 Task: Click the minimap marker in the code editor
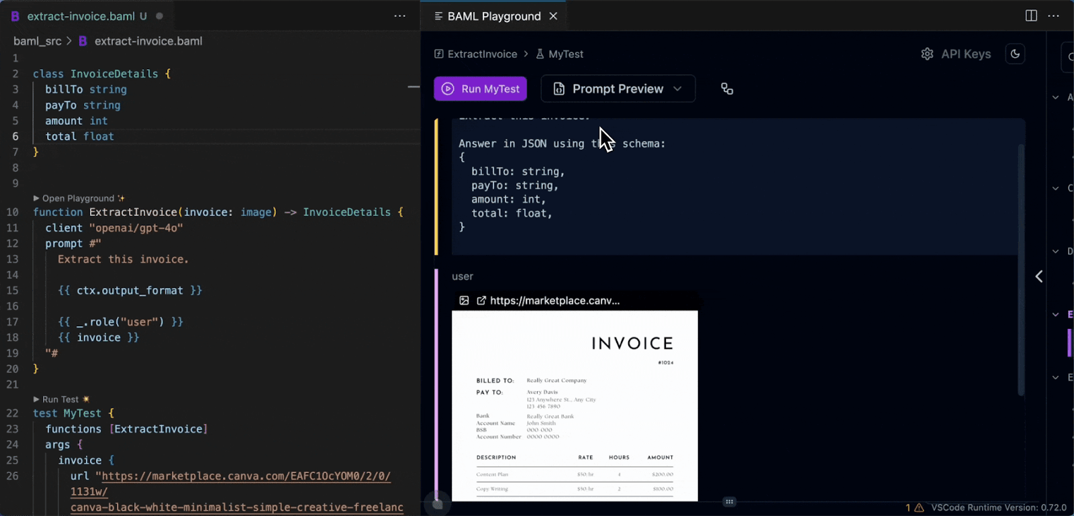click(x=413, y=87)
